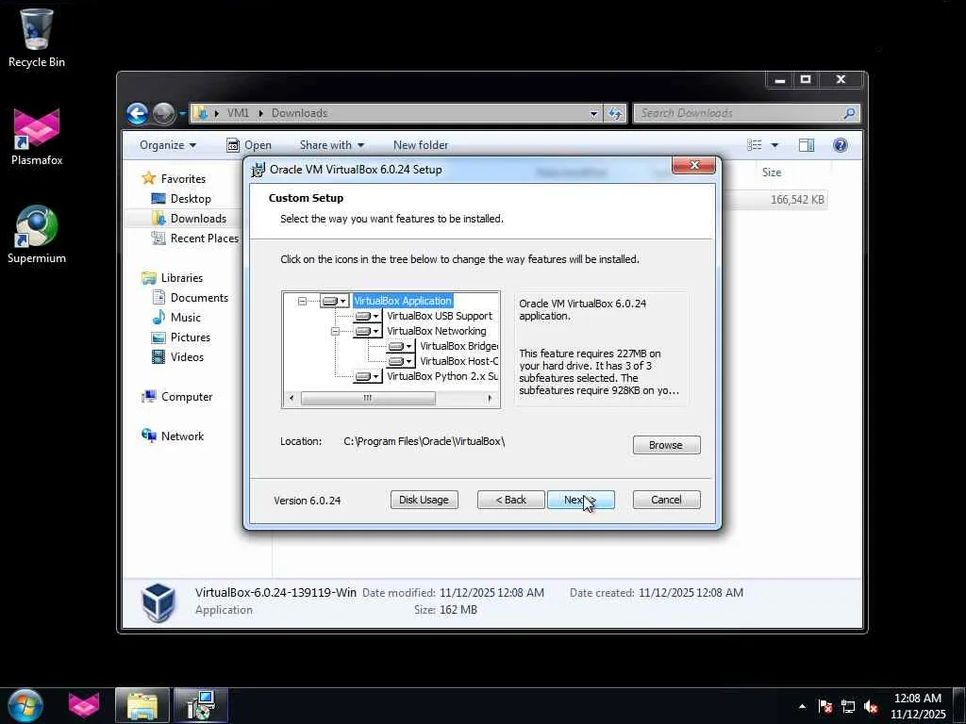Open the Organize menu
The width and height of the screenshot is (966, 724).
tap(168, 145)
